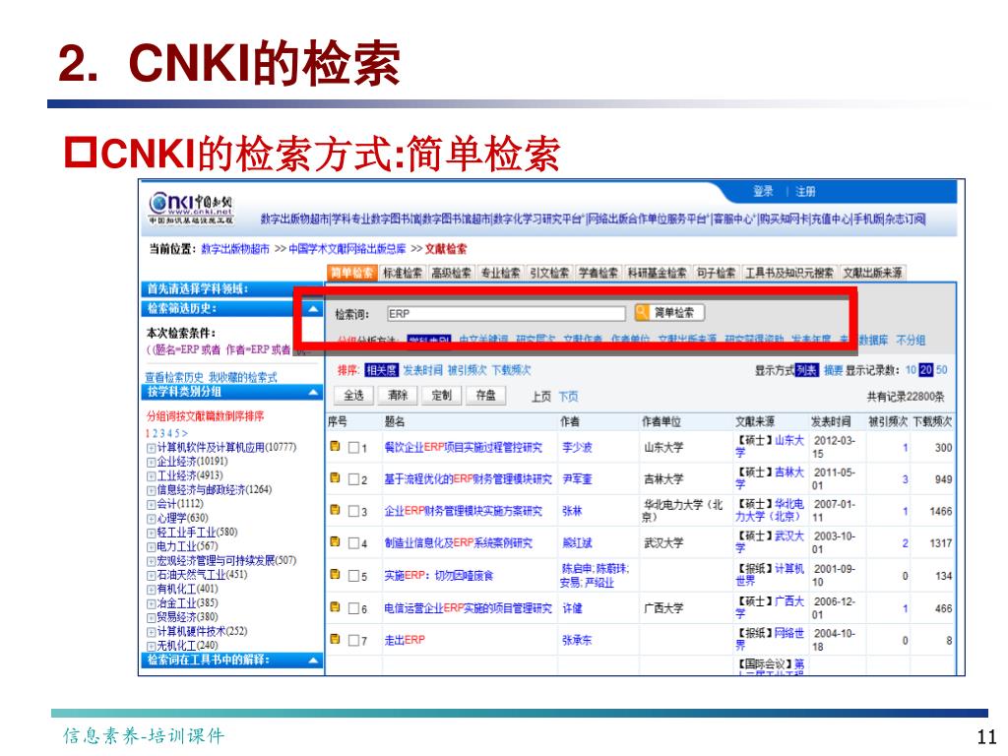Click the 注册 link in the header
The height and width of the screenshot is (756, 1008).
[x=805, y=192]
